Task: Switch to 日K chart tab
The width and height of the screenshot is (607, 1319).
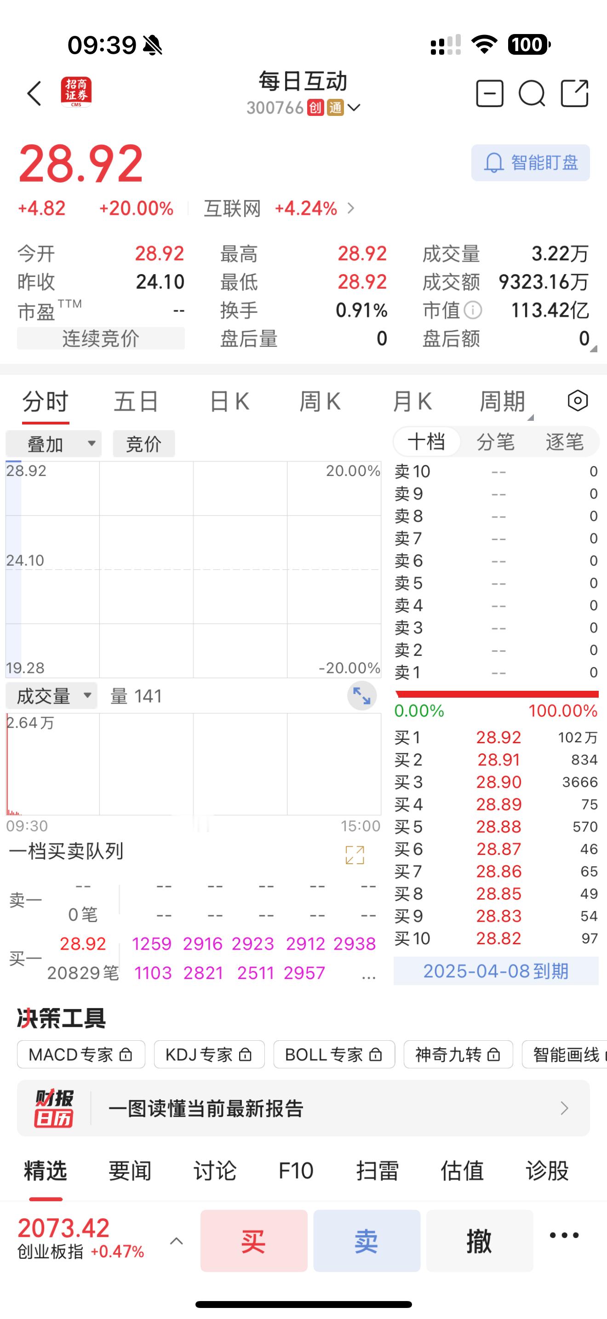Action: (229, 401)
